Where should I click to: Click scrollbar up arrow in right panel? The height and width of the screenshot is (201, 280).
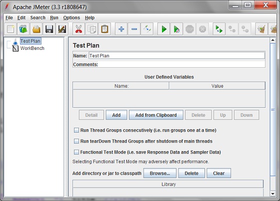(273, 40)
